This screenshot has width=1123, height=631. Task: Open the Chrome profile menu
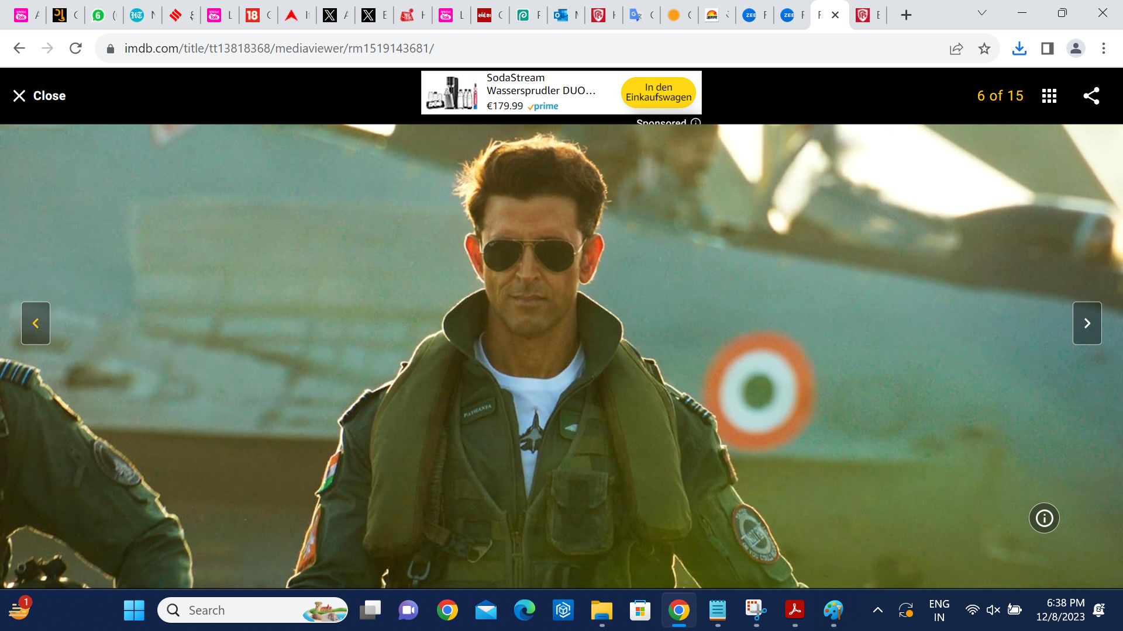(x=1076, y=48)
